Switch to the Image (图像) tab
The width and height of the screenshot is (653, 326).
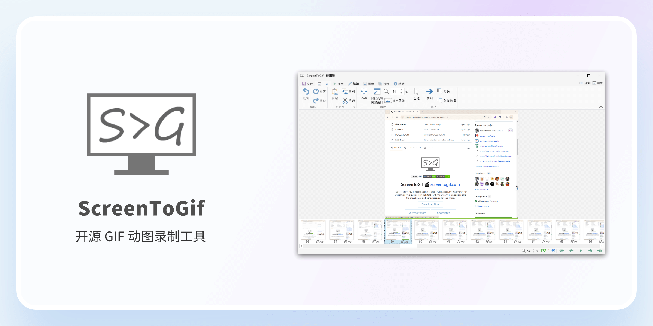click(x=369, y=84)
